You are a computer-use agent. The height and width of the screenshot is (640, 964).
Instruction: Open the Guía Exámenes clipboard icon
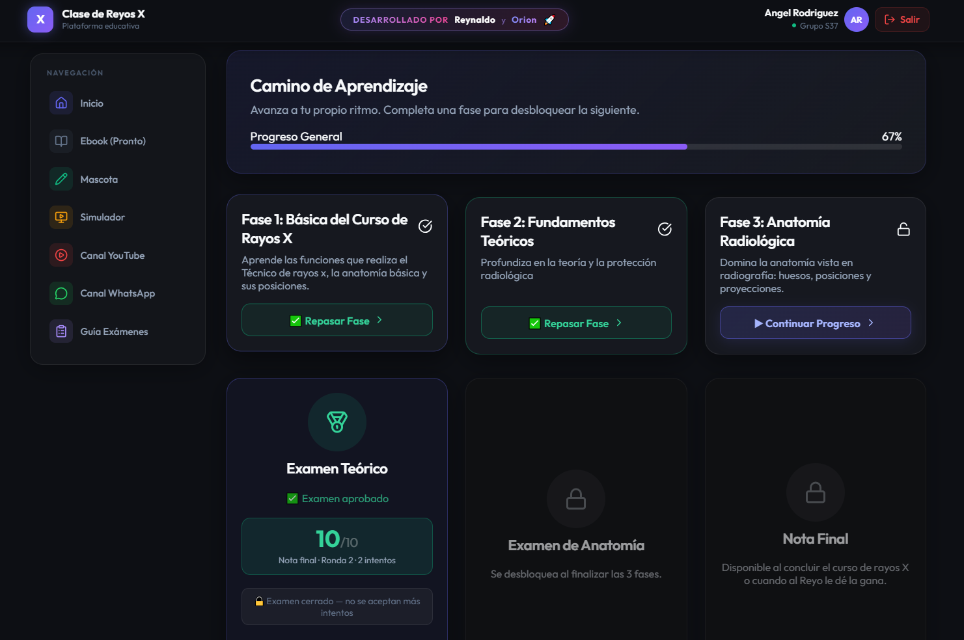pos(61,331)
